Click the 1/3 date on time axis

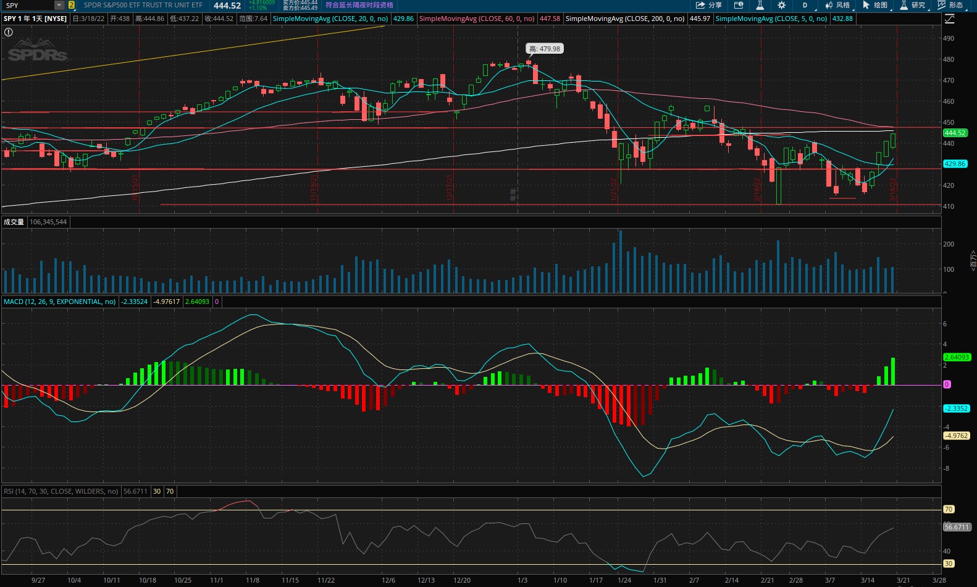pos(522,580)
